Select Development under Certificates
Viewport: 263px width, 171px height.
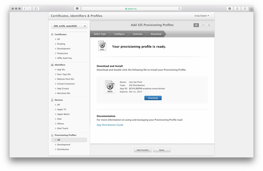64,49
